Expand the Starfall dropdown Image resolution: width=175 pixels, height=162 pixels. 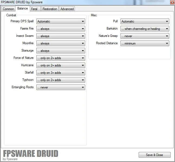61,73
